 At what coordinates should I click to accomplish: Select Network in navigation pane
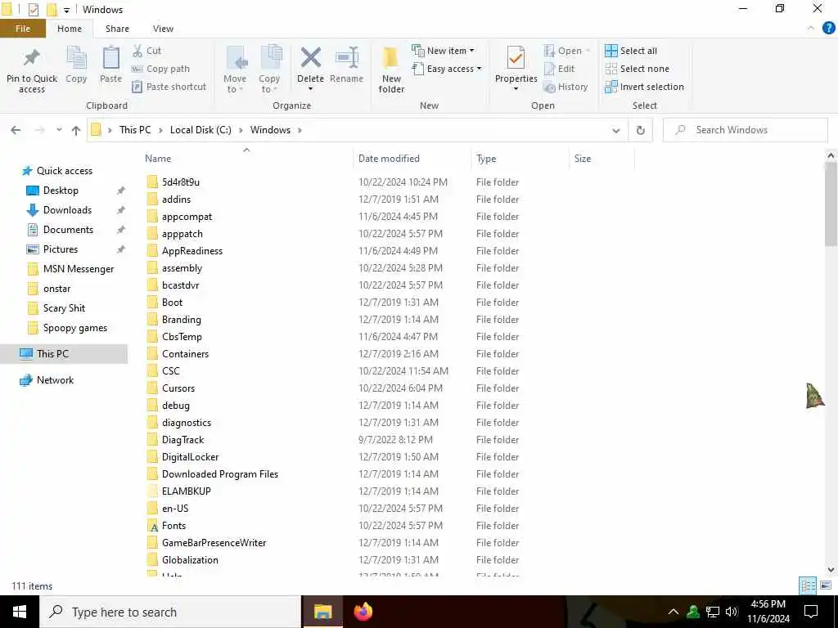(x=55, y=380)
